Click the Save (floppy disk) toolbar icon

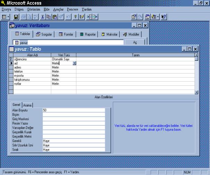tap(16, 16)
